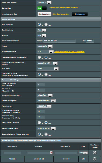Remove the VUSOLO rule with minus icon
Viewport: 102px width, 163px height.
94,159
